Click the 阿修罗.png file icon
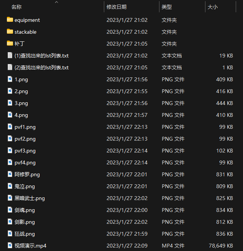The width and height of the screenshot is (243, 251). pos(10,174)
